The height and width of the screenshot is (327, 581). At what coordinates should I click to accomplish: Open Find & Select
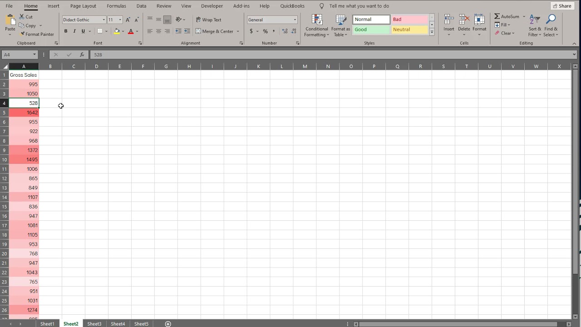(551, 26)
